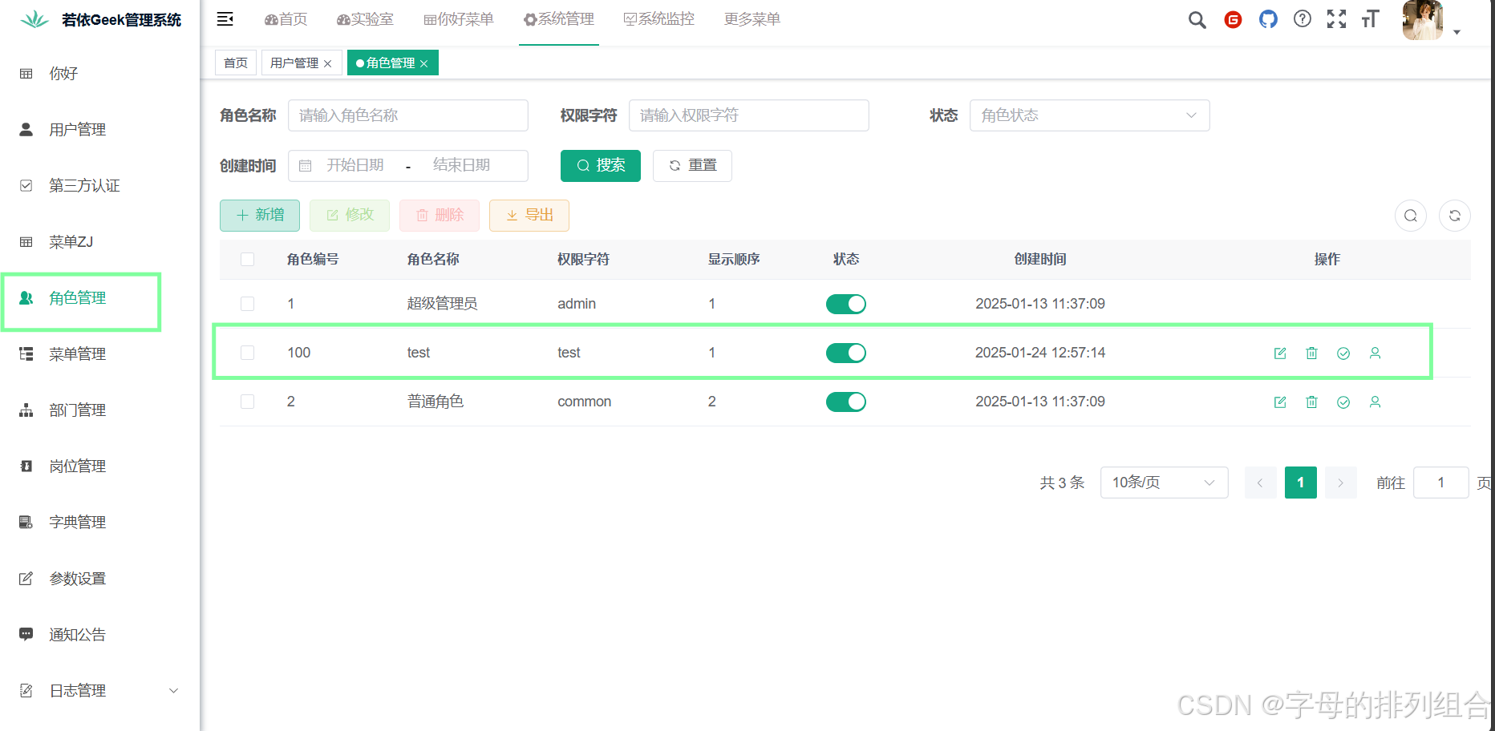
Task: Click the 删除 button
Action: click(440, 216)
